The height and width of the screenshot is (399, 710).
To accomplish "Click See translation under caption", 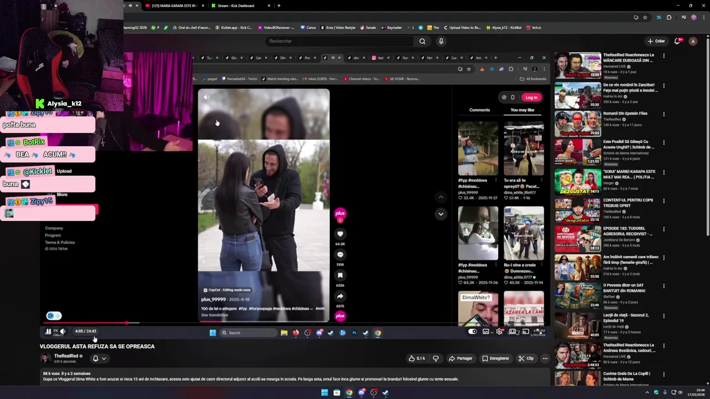I will tap(214, 315).
